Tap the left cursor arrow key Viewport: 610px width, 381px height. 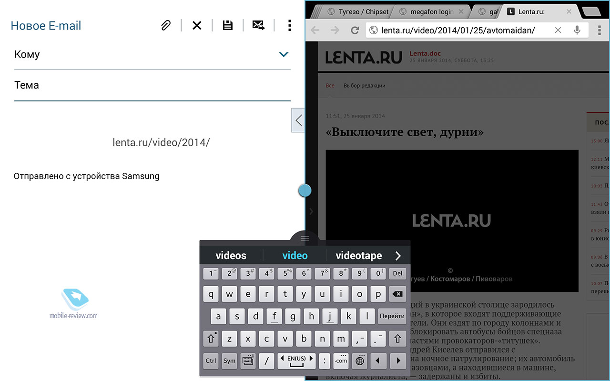378,361
